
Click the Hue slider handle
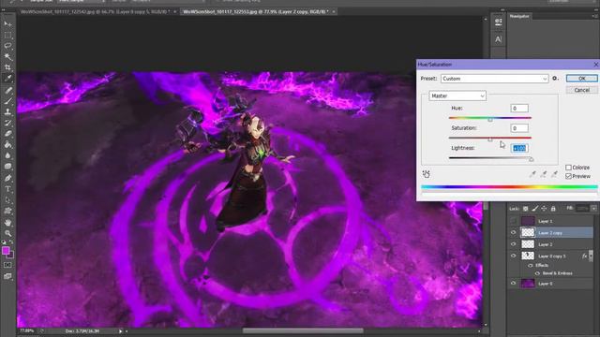490,120
